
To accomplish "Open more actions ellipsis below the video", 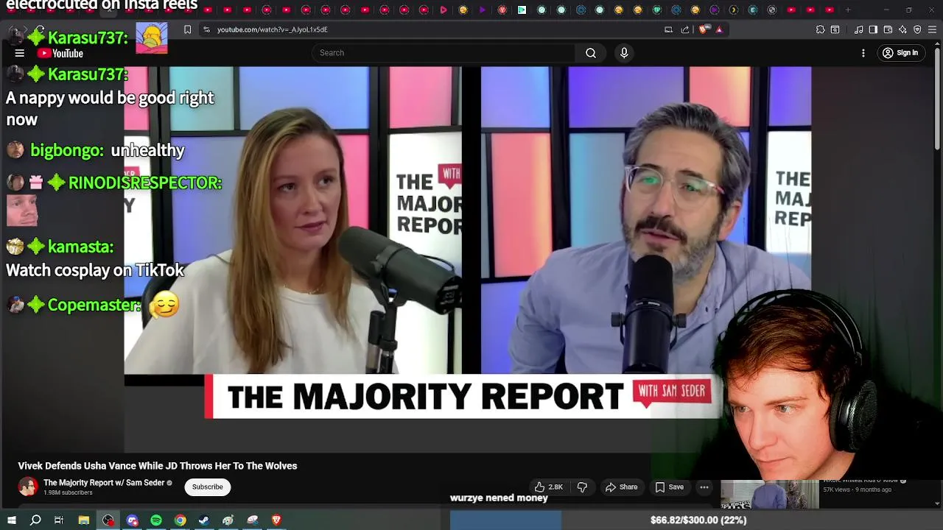I will pyautogui.click(x=704, y=487).
